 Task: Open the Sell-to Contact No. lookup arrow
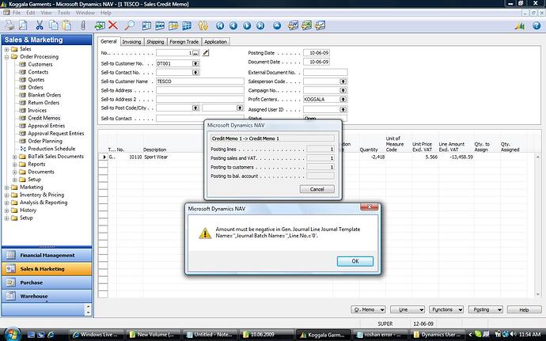pyautogui.click(x=195, y=73)
